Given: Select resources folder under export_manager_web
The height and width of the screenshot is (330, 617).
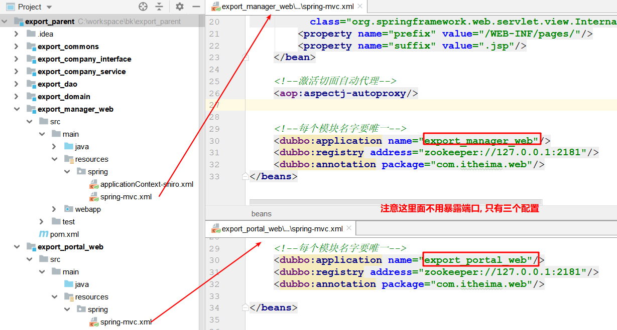Looking at the screenshot, I should click(x=91, y=159).
